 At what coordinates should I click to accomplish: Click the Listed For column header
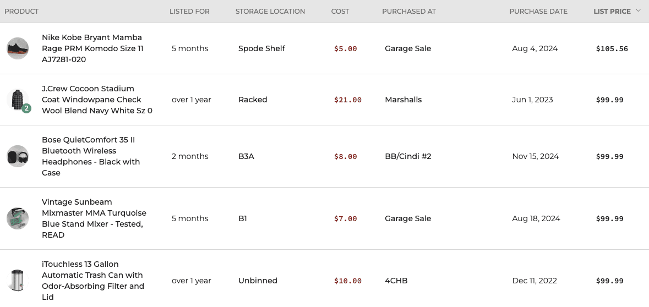(x=189, y=11)
